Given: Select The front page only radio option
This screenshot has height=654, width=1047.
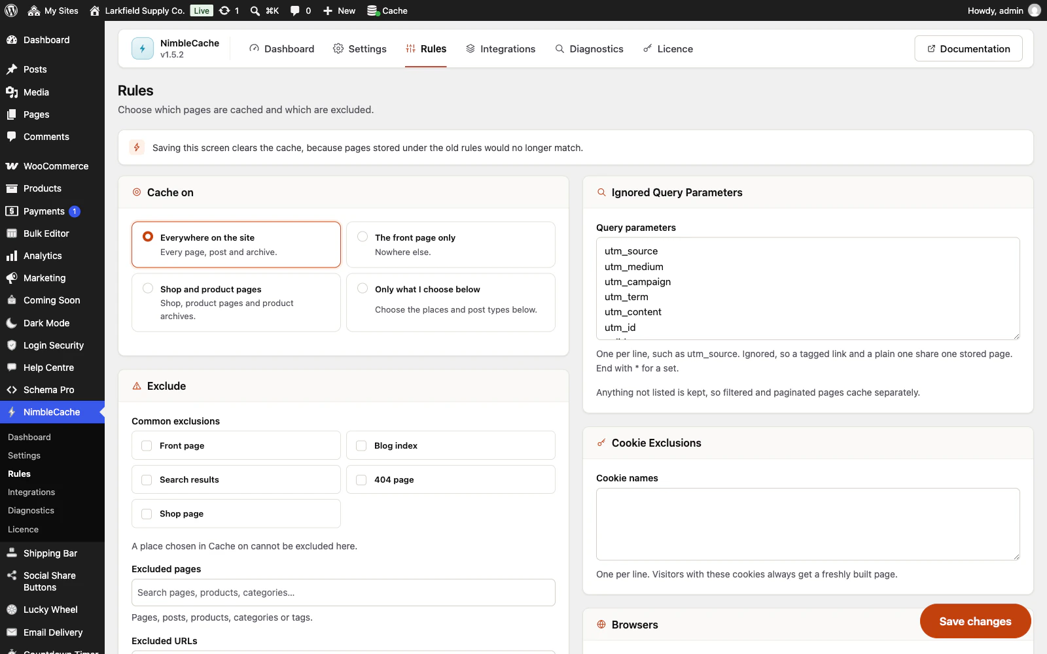Looking at the screenshot, I should point(451,245).
